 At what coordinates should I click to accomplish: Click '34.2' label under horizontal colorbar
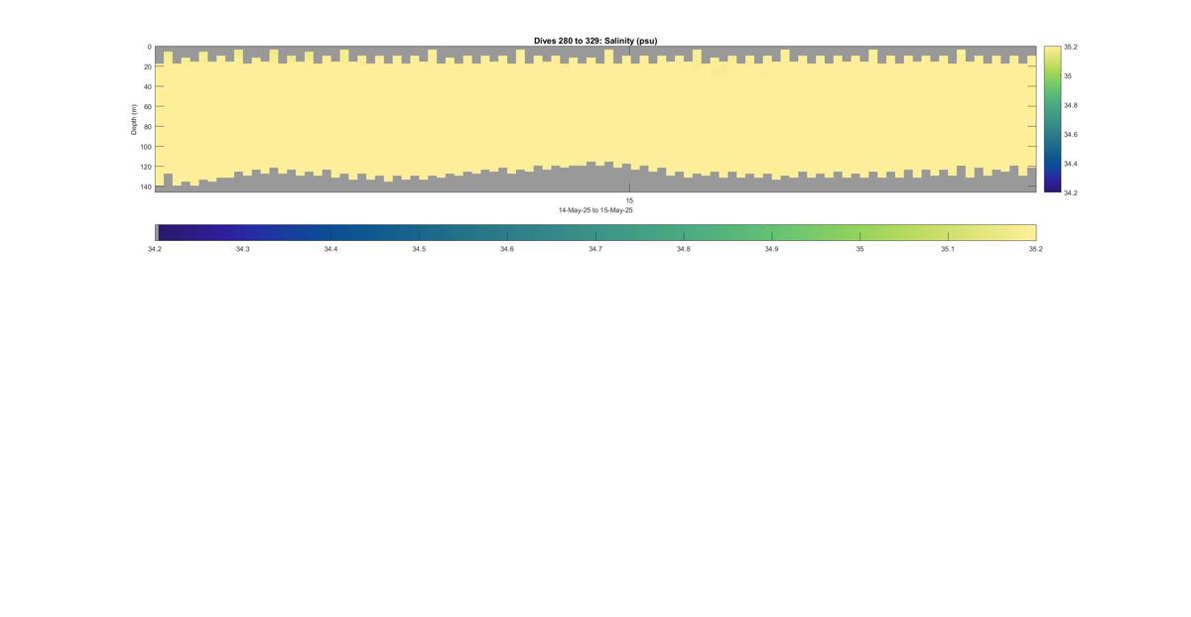coord(155,249)
